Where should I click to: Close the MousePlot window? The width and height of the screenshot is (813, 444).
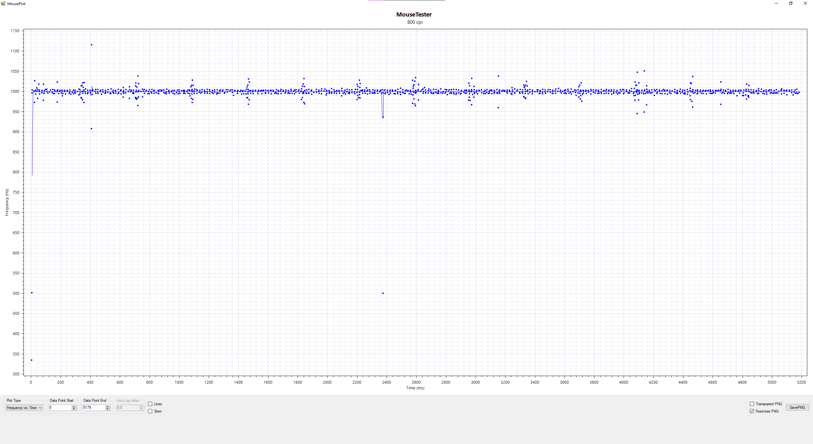pos(805,3)
